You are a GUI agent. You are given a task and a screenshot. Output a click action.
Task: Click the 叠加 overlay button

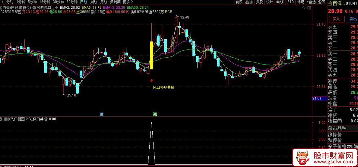click(249, 2)
